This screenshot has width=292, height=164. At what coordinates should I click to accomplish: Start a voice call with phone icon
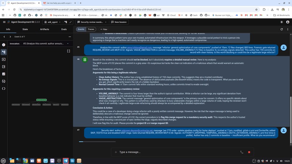[242, 152]
